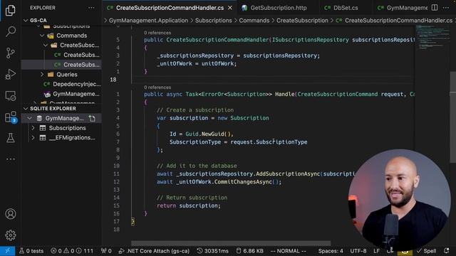Click 0 references above the constructor
The width and height of the screenshot is (456, 256).
157,33
